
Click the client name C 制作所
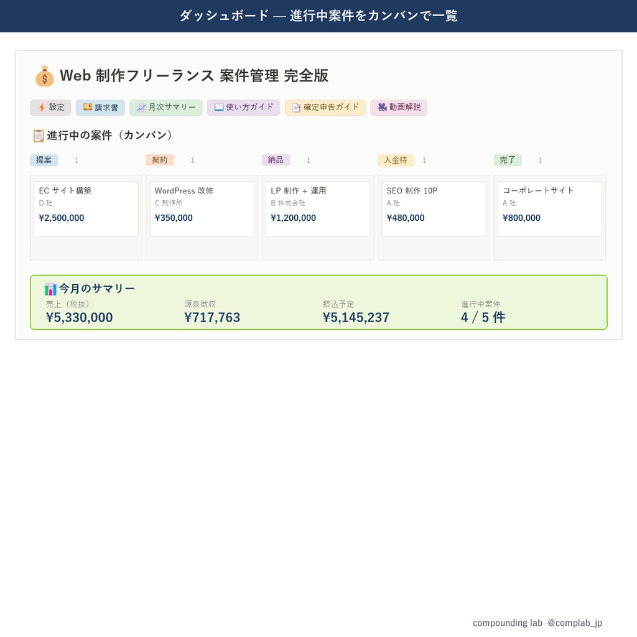click(169, 203)
